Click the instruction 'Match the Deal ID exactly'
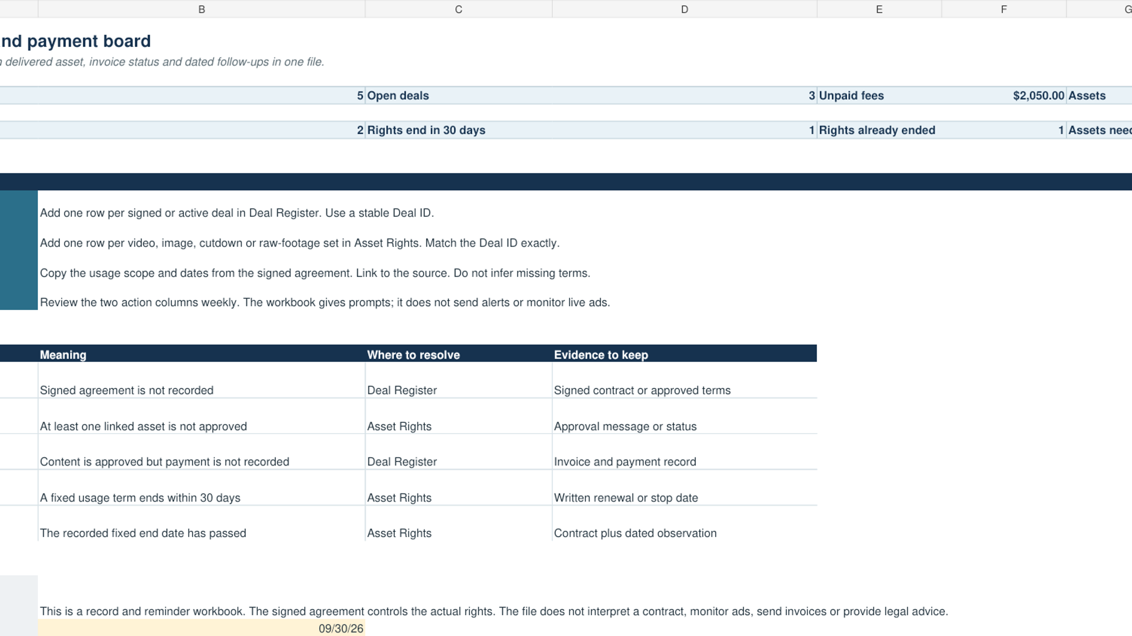1132x636 pixels. coord(300,243)
